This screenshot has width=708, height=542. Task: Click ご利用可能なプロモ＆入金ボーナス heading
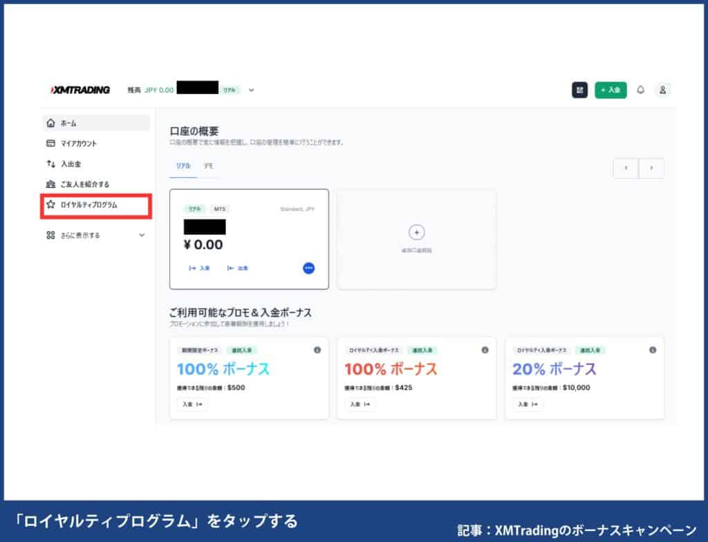[240, 312]
